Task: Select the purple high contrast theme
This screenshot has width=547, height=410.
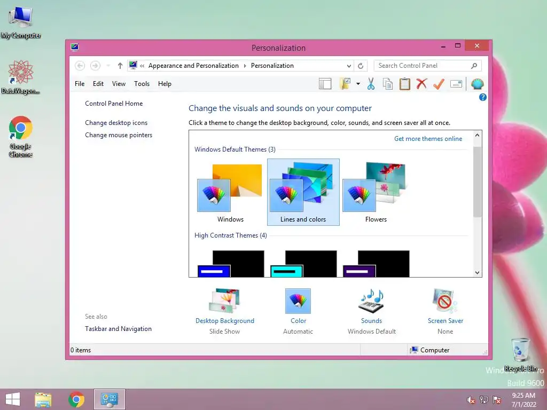Action: tap(376, 264)
